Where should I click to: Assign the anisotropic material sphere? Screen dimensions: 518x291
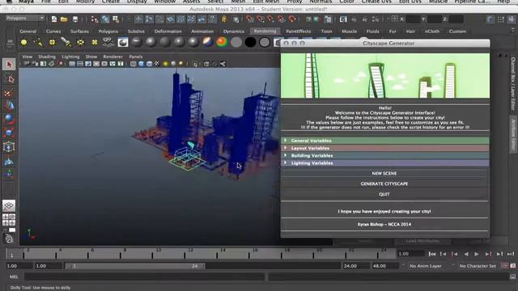(x=137, y=42)
